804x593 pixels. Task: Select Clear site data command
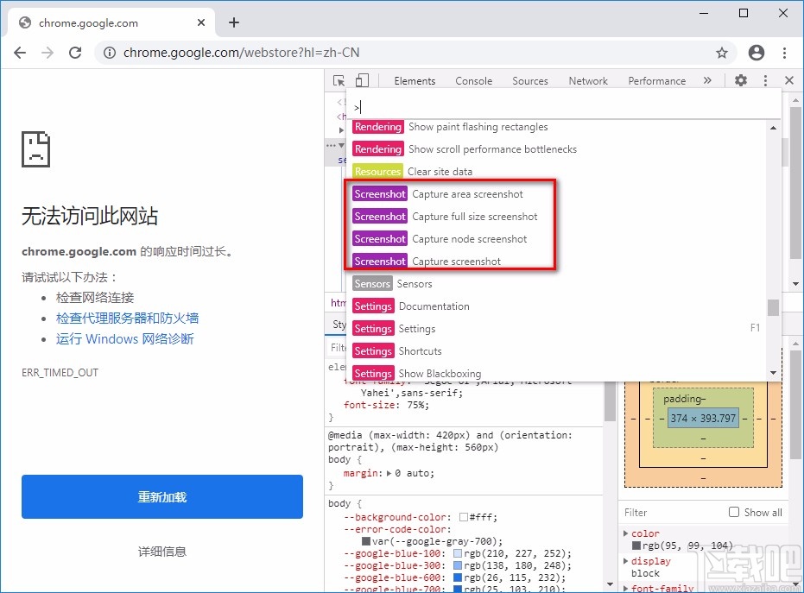pos(558,172)
